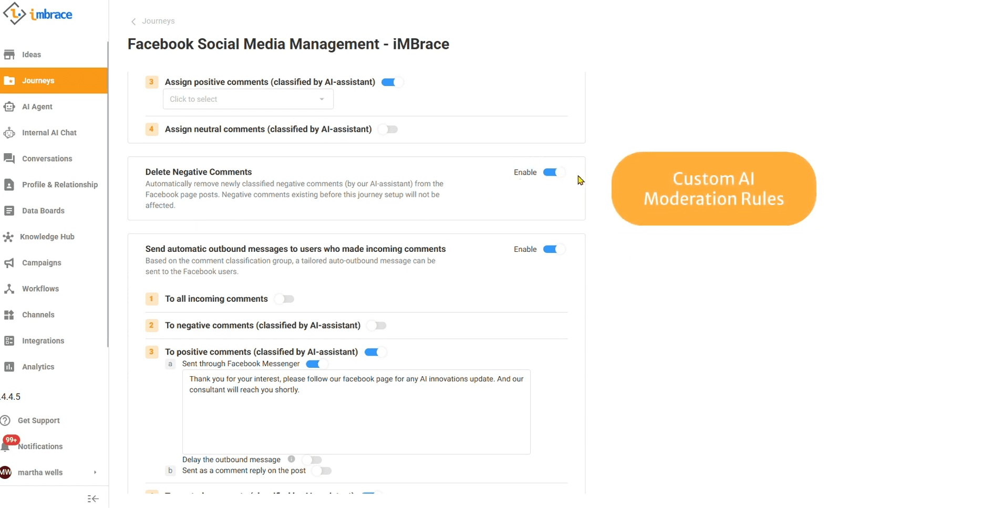
Task: Click the page title Facebook Social Media Management
Action: click(x=288, y=44)
